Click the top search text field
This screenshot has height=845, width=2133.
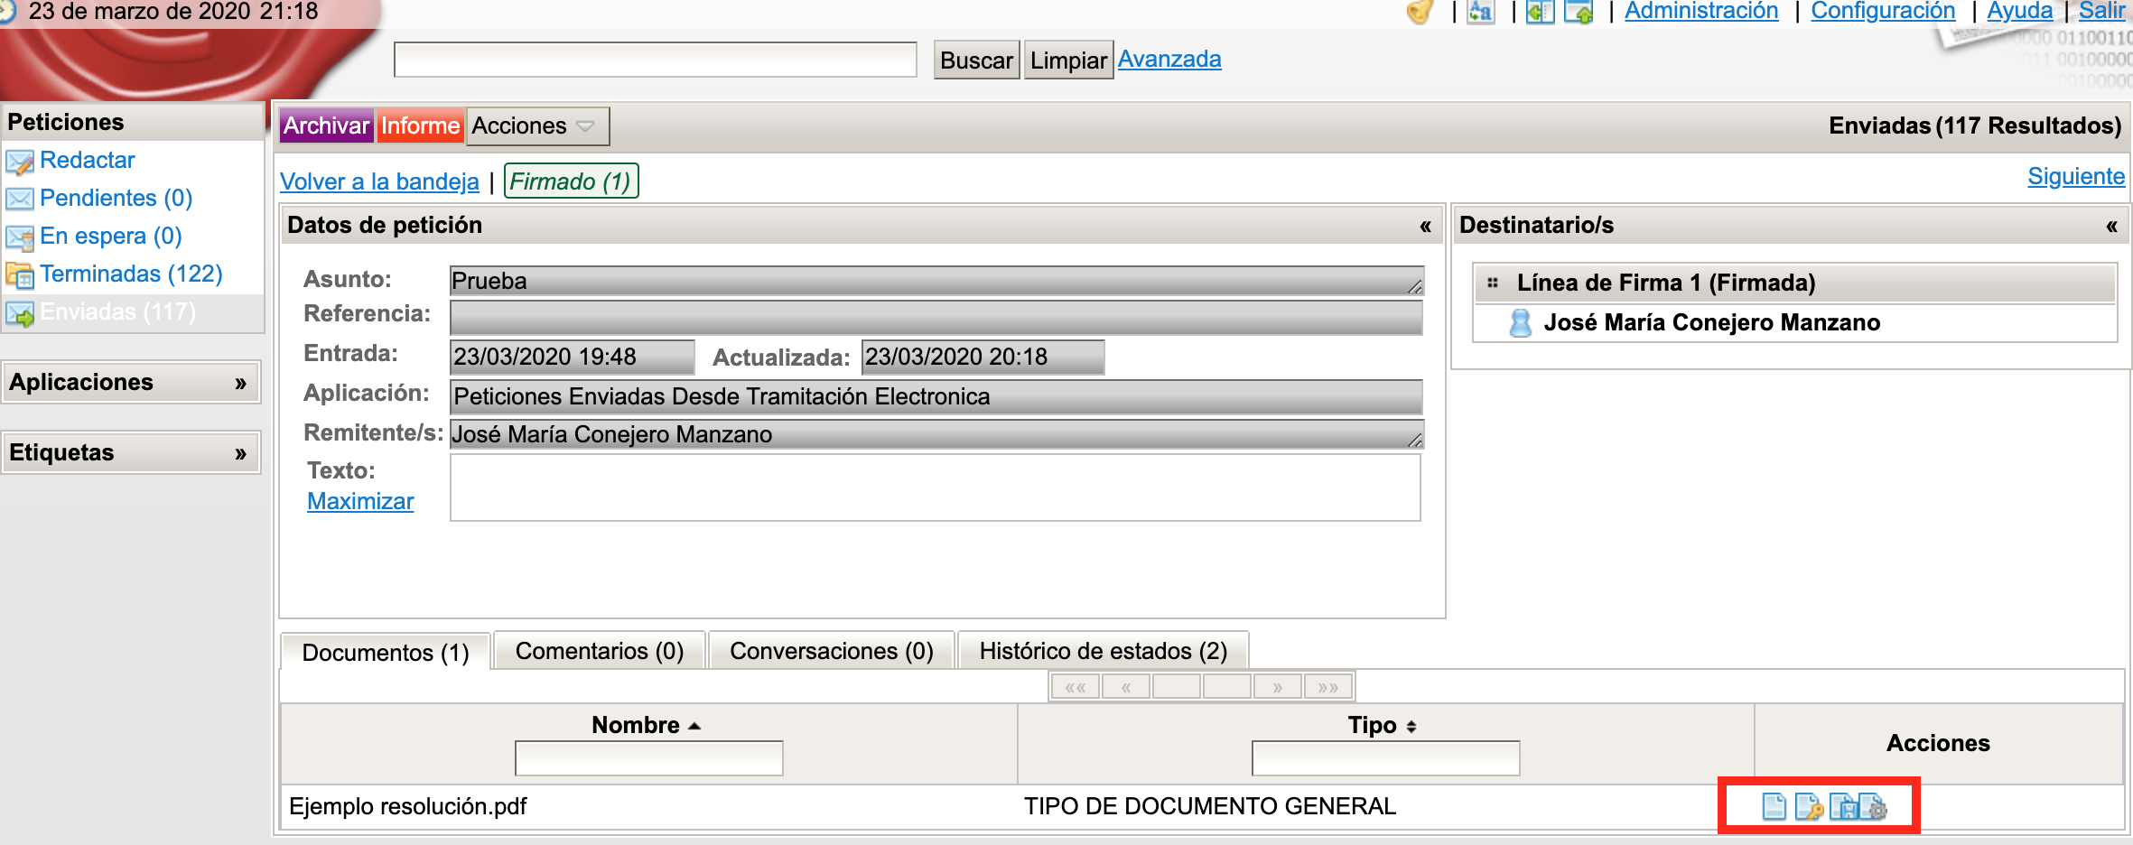point(655,60)
